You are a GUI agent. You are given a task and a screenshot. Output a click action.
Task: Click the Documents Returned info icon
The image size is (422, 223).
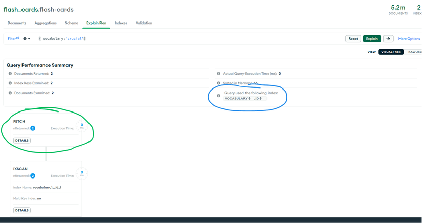point(10,74)
